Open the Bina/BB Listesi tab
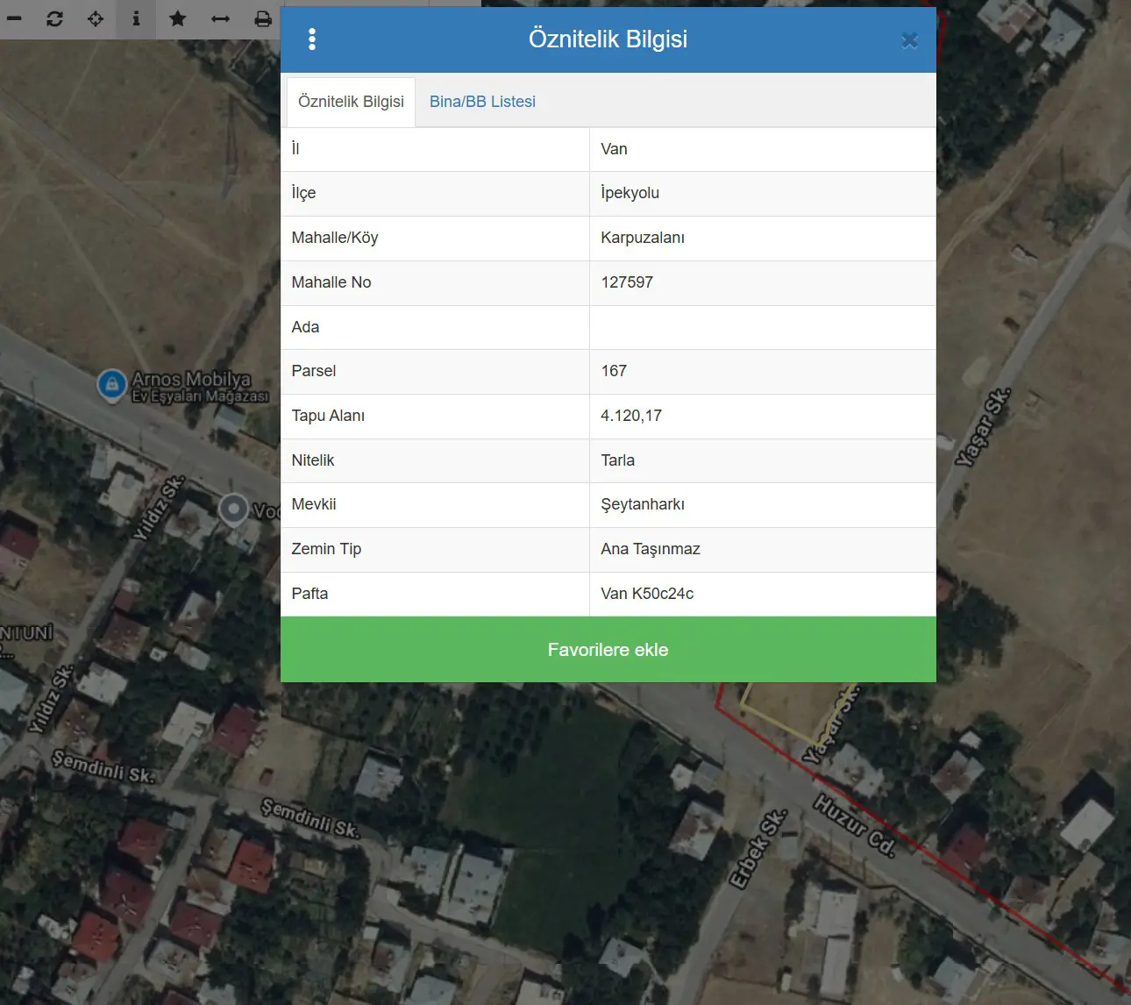This screenshot has width=1131, height=1005. point(482,102)
